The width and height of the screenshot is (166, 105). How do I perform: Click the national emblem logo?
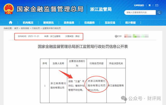[x=9, y=9]
